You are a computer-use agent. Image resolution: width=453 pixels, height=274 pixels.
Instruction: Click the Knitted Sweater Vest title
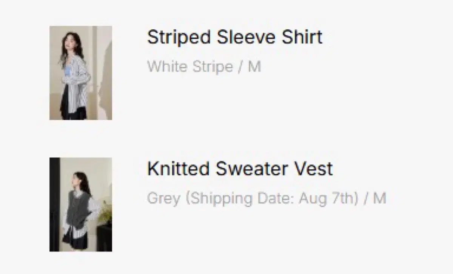240,169
